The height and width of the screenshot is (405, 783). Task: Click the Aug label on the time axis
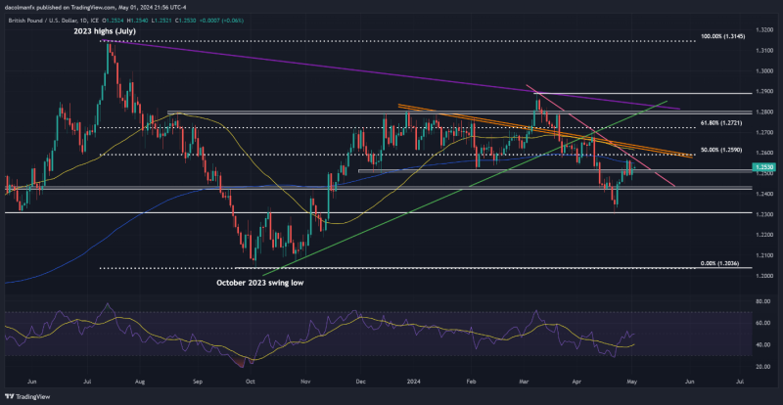(x=140, y=382)
